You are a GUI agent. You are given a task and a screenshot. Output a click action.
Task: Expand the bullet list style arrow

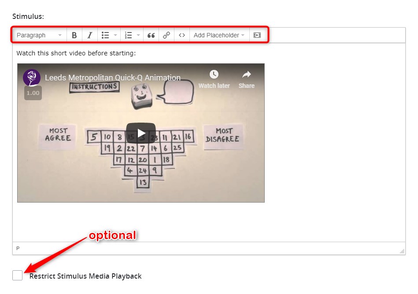(x=115, y=35)
